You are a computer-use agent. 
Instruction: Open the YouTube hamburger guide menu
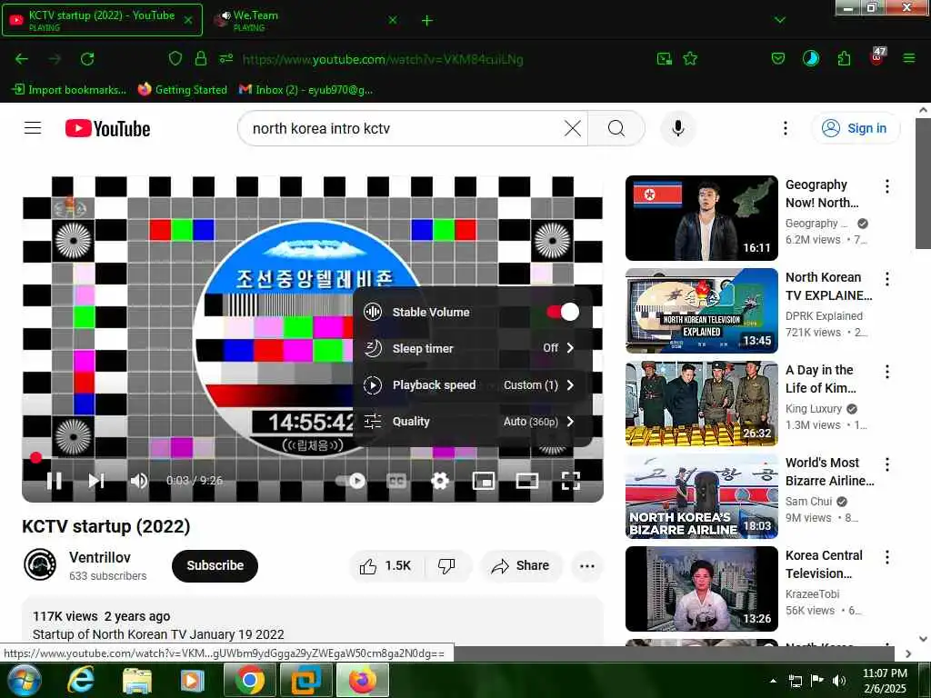(33, 128)
